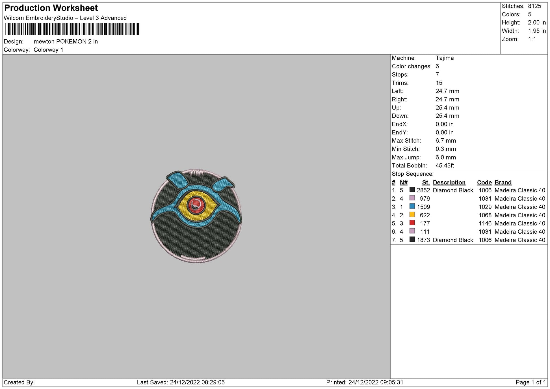Click the Description column header
This screenshot has width=550, height=389.
(x=449, y=182)
